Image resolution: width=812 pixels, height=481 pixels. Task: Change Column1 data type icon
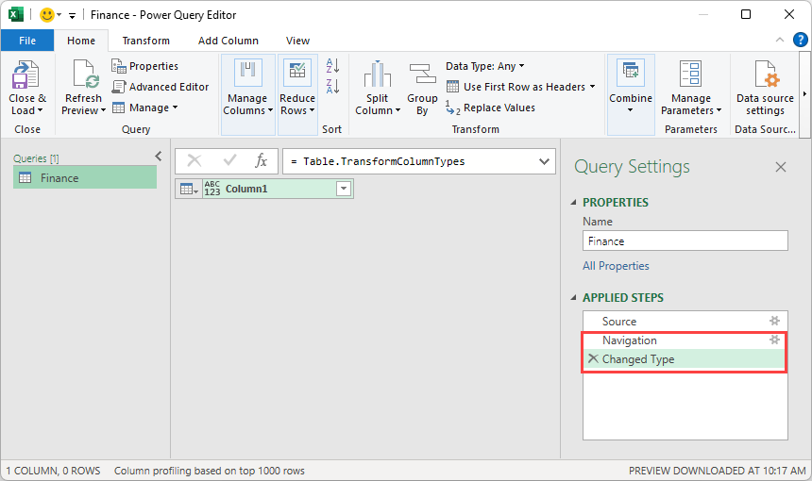click(212, 189)
